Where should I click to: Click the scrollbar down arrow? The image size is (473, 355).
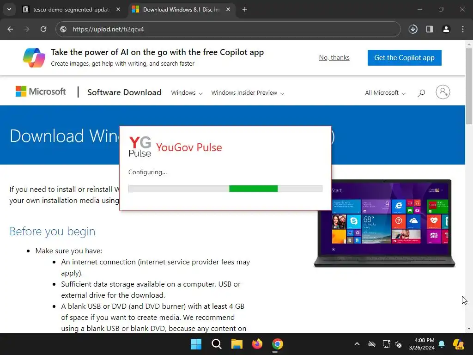pos(469,329)
